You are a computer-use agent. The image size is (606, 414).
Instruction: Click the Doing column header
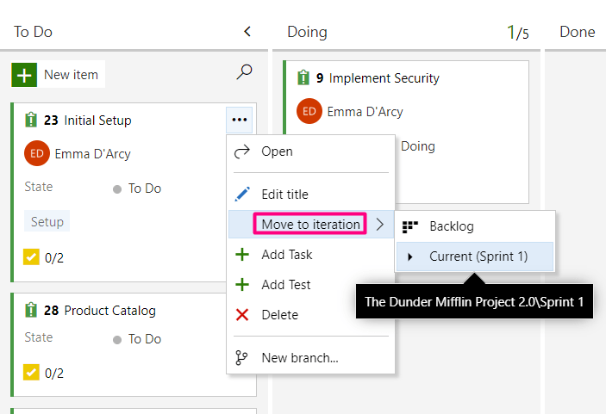[307, 32]
